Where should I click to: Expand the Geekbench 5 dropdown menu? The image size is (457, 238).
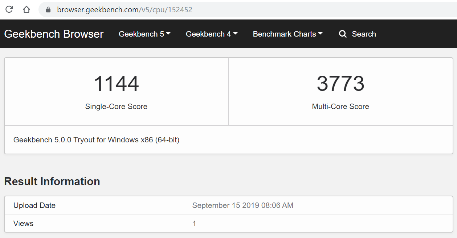[144, 34]
